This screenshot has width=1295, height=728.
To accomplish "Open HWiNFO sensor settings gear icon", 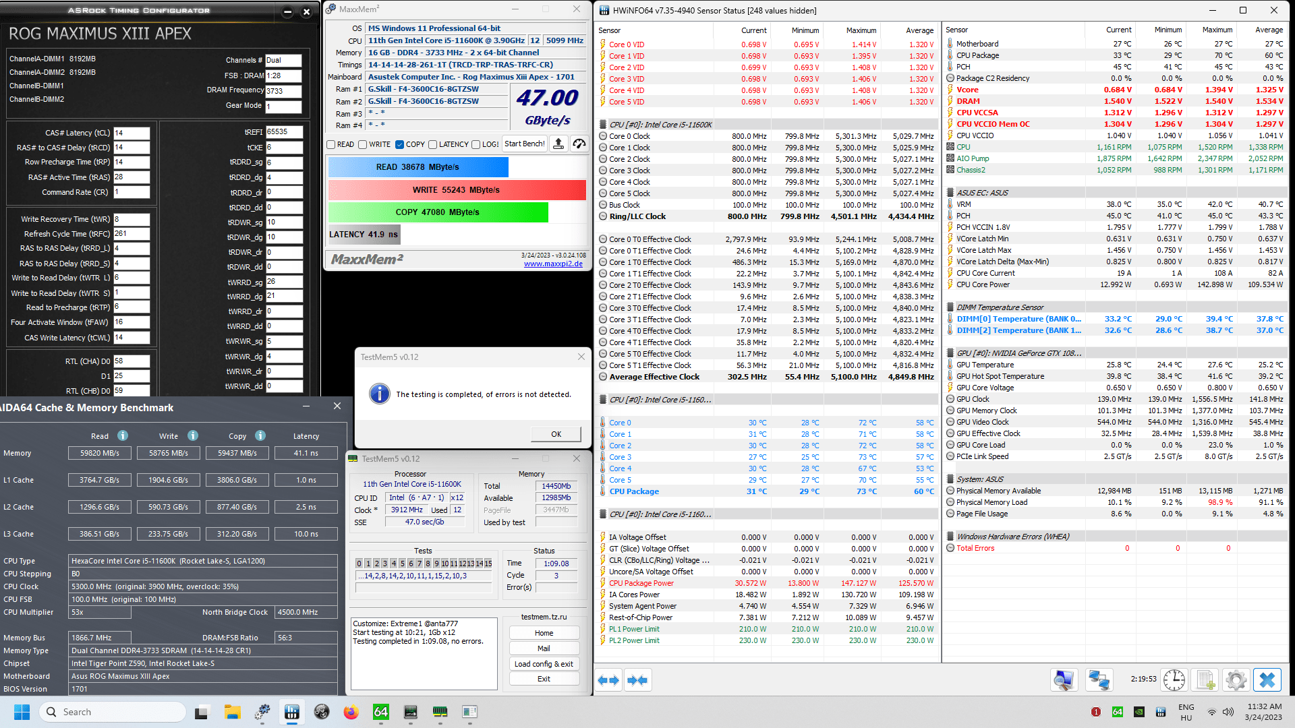I will 1236,679.
